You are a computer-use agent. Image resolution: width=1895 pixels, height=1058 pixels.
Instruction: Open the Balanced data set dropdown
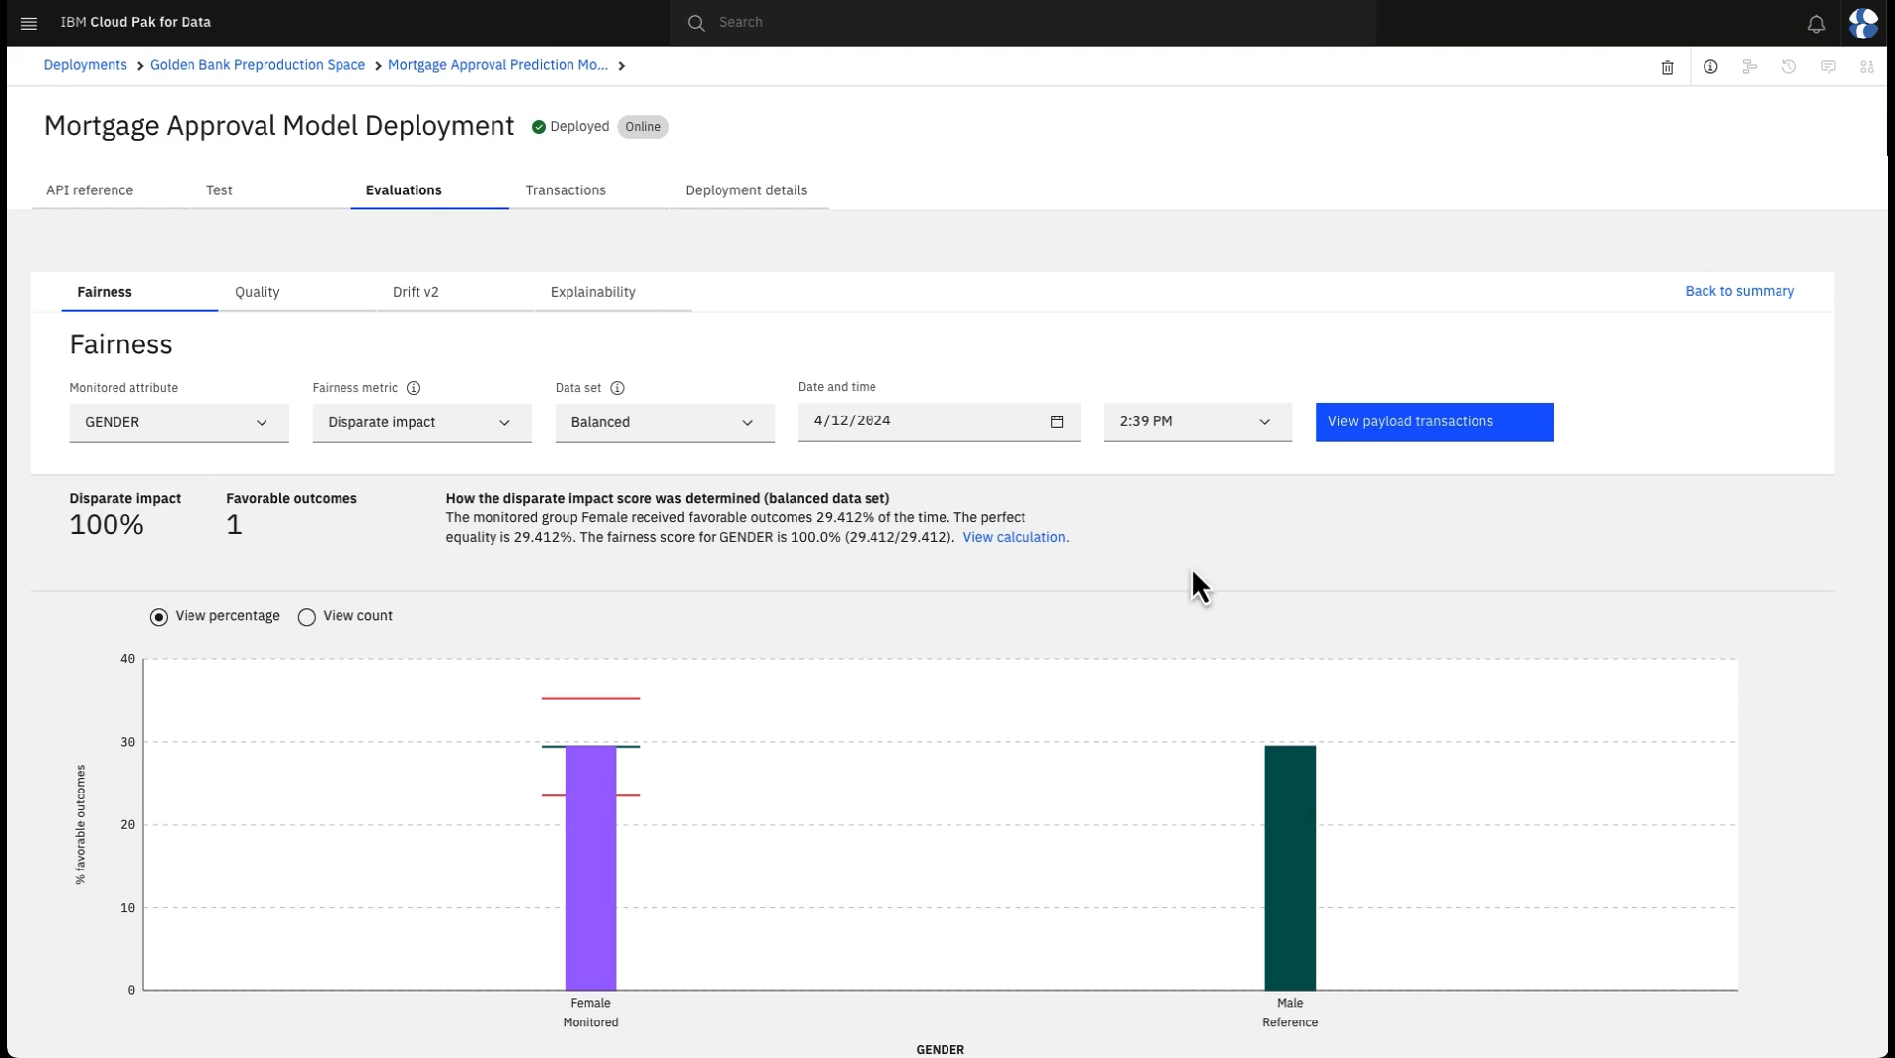point(664,422)
